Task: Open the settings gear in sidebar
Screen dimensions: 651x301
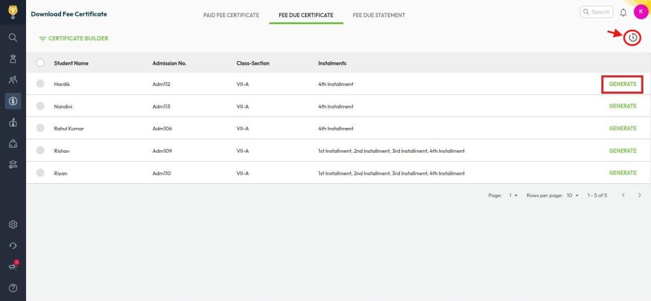Action: pyautogui.click(x=13, y=225)
